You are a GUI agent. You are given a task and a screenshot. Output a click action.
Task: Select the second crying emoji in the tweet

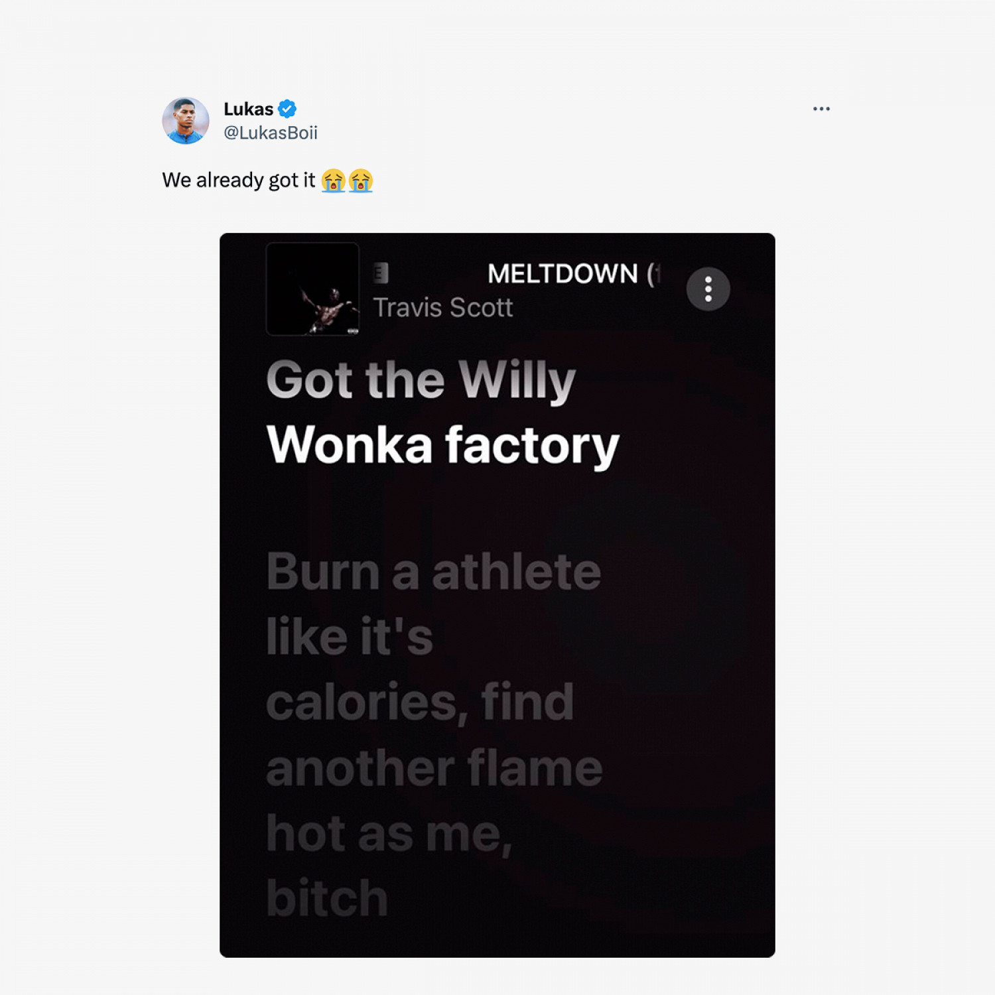(x=361, y=180)
